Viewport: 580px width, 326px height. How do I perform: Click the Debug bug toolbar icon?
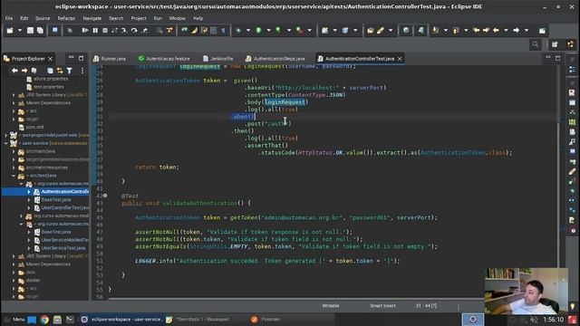pyautogui.click(x=238, y=30)
